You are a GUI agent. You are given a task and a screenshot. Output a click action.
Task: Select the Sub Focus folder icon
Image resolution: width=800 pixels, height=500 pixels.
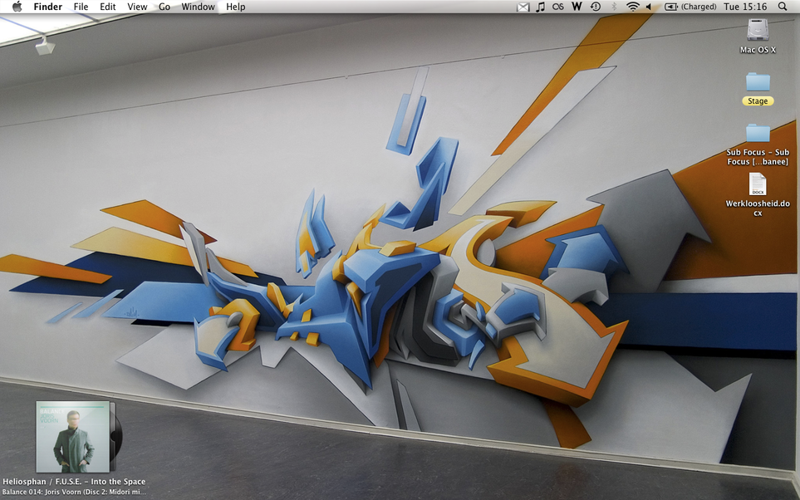pos(758,133)
